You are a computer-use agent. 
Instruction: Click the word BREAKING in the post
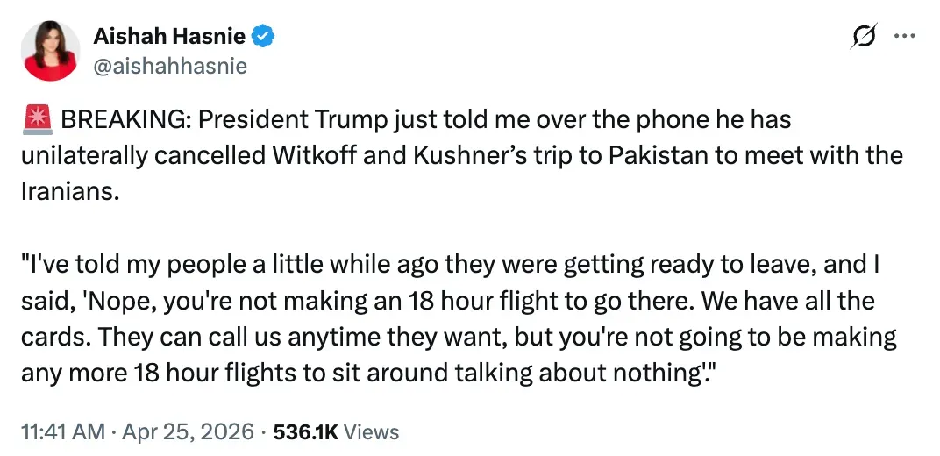pos(121,119)
